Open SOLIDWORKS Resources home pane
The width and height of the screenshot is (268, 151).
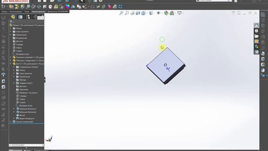pos(256,26)
